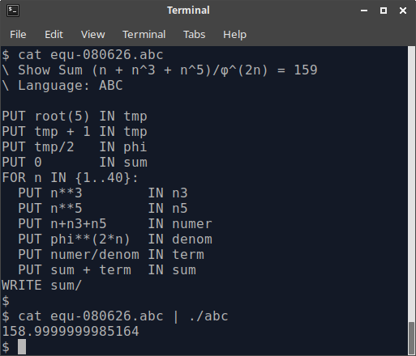Click the line '$ cat equ-080626.abc'
Screen dimensions: 416x356
point(83,55)
